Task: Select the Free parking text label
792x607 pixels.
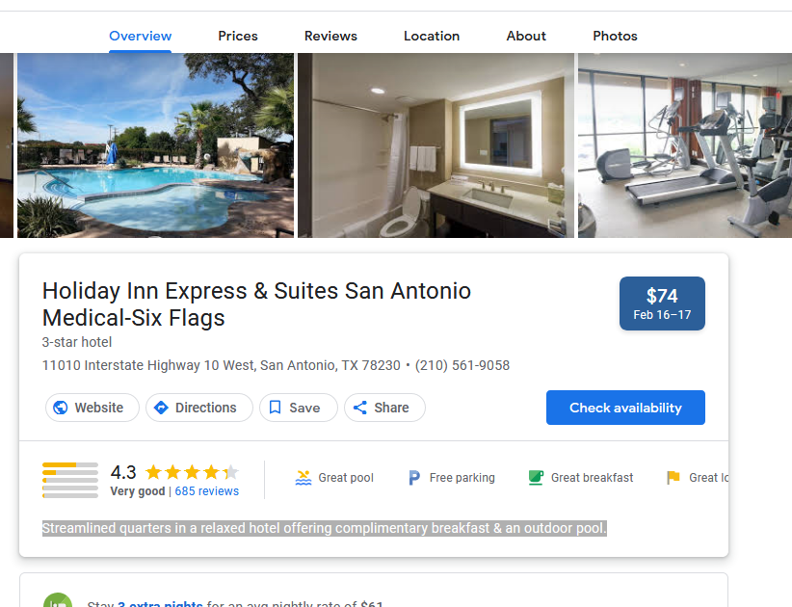Action: tap(462, 478)
